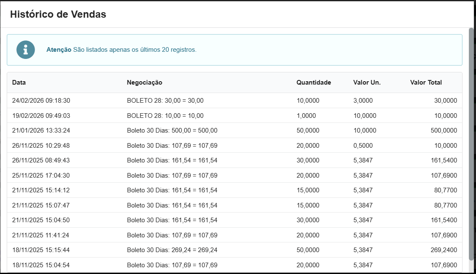This screenshot has height=274, width=476.
Task: Click the 26/11/2025 10:29:48 sale row
Action: pos(41,146)
